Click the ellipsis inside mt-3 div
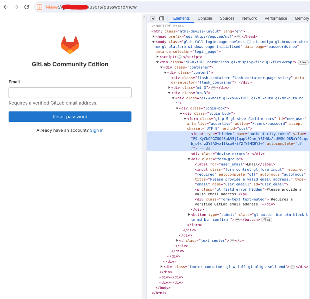 (214, 88)
